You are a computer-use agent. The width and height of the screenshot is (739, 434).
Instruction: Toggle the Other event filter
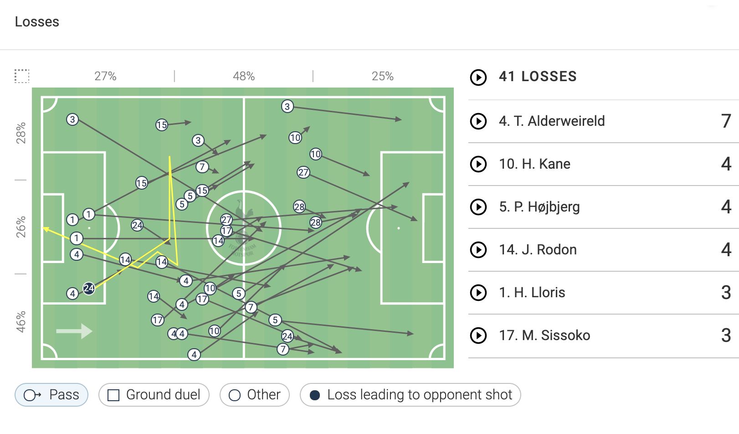tap(255, 395)
